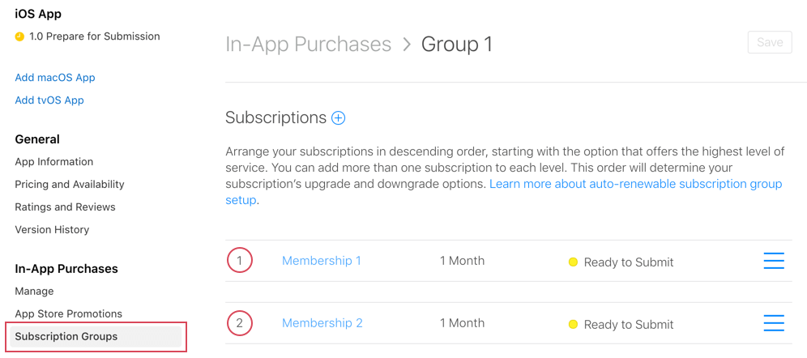This screenshot has height=358, width=807.
Task: Open the Membership 2 subscription link
Action: [322, 323]
